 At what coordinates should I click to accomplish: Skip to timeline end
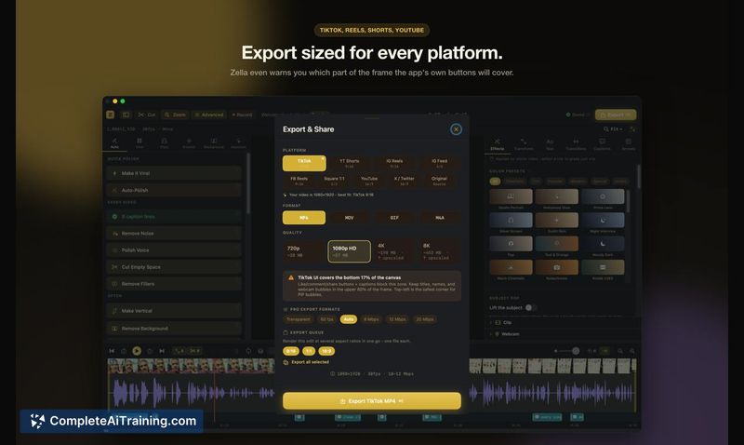tap(162, 351)
